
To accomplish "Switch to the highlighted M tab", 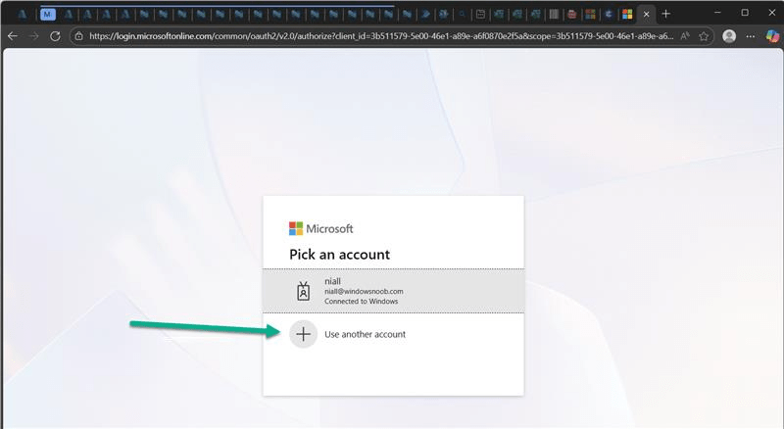I will (x=48, y=14).
